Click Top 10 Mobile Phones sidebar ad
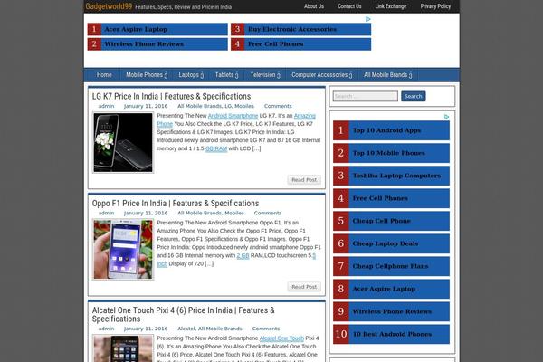The height and width of the screenshot is (362, 543). click(391, 153)
